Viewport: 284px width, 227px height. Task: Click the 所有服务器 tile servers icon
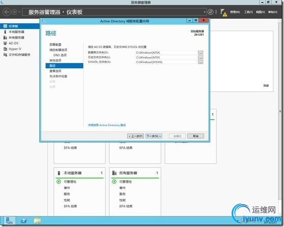[x=115, y=173]
